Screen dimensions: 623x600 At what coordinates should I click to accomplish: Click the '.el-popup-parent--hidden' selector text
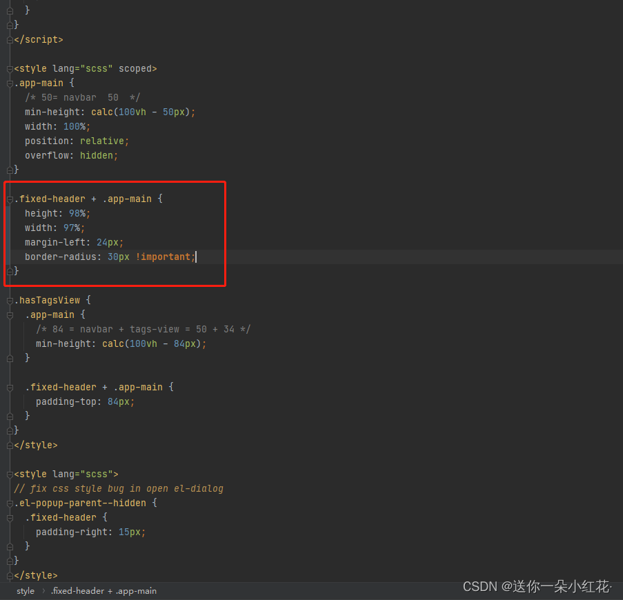80,503
